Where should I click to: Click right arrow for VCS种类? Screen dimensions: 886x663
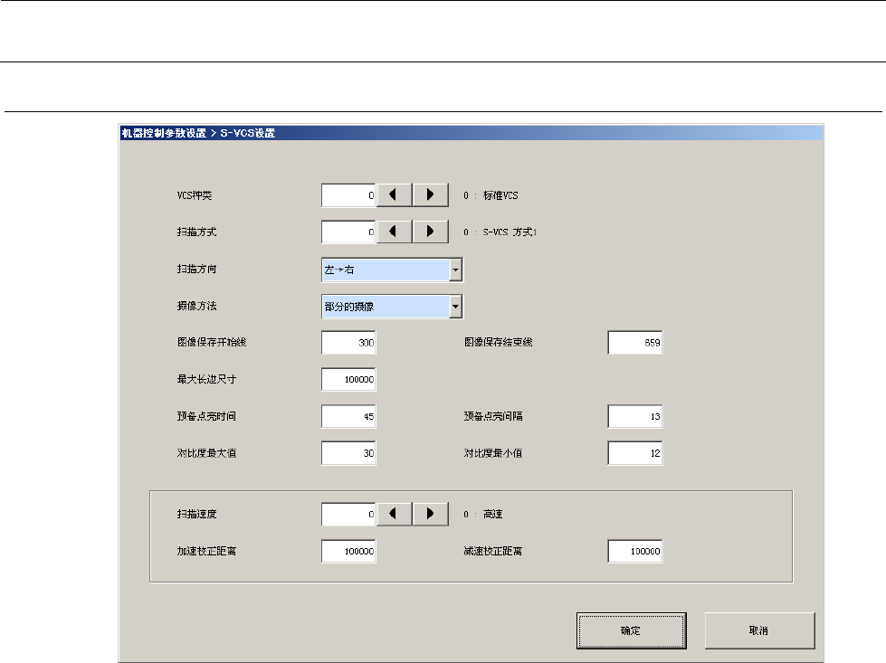431,194
